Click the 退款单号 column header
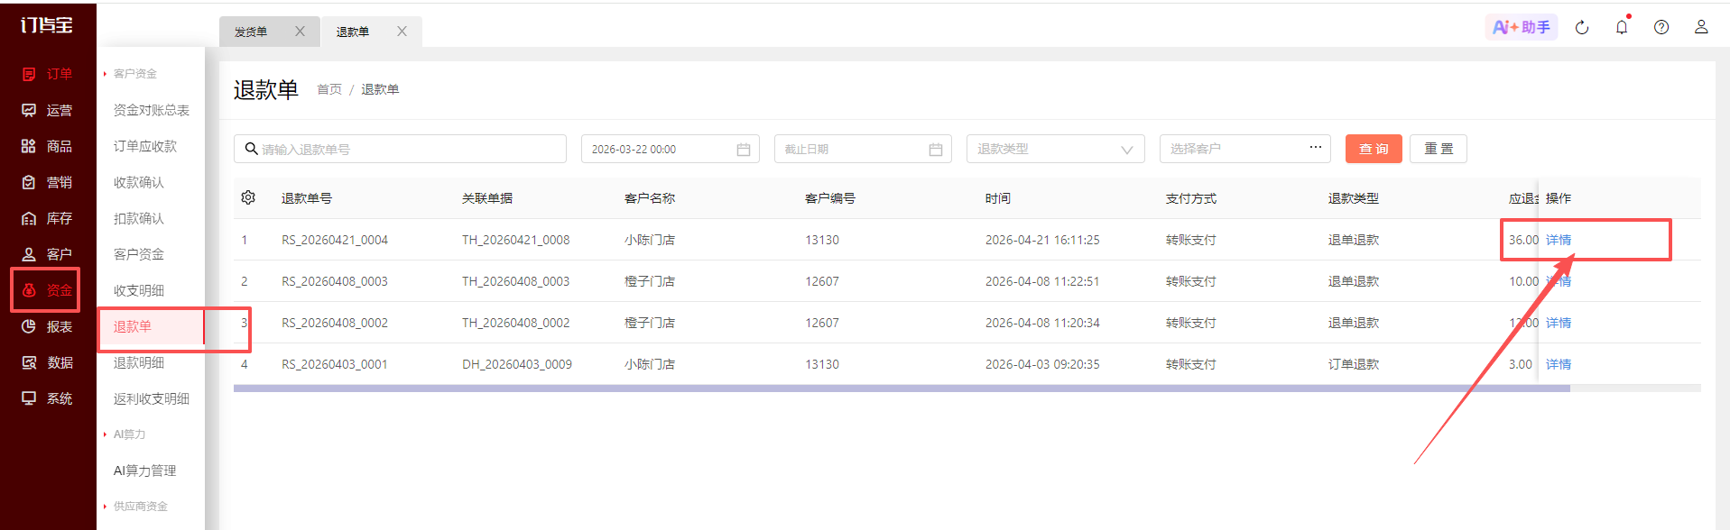 tap(307, 198)
